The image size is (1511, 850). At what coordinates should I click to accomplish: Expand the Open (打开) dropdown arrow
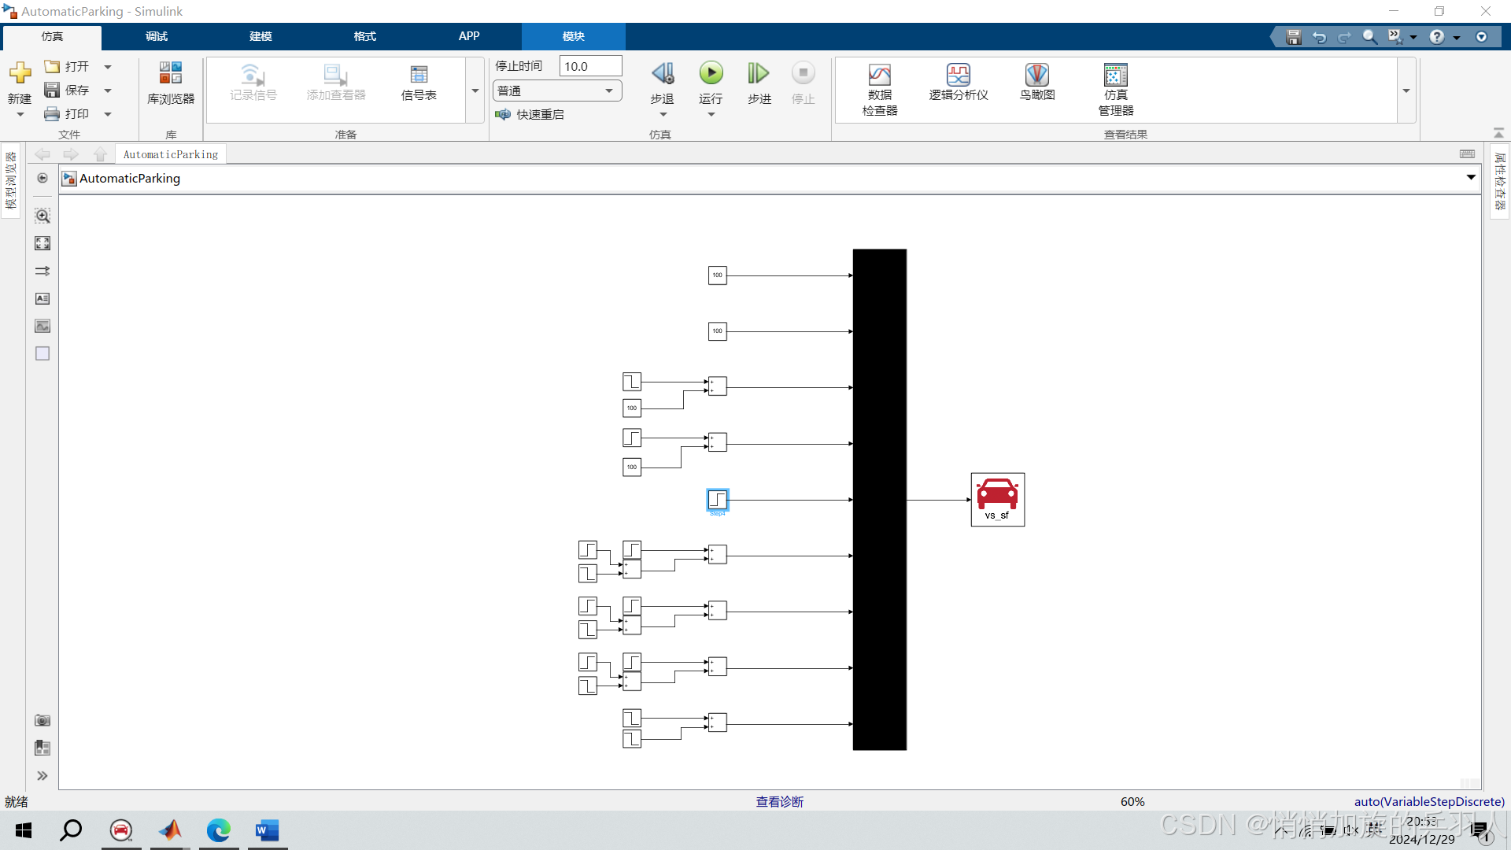point(108,67)
